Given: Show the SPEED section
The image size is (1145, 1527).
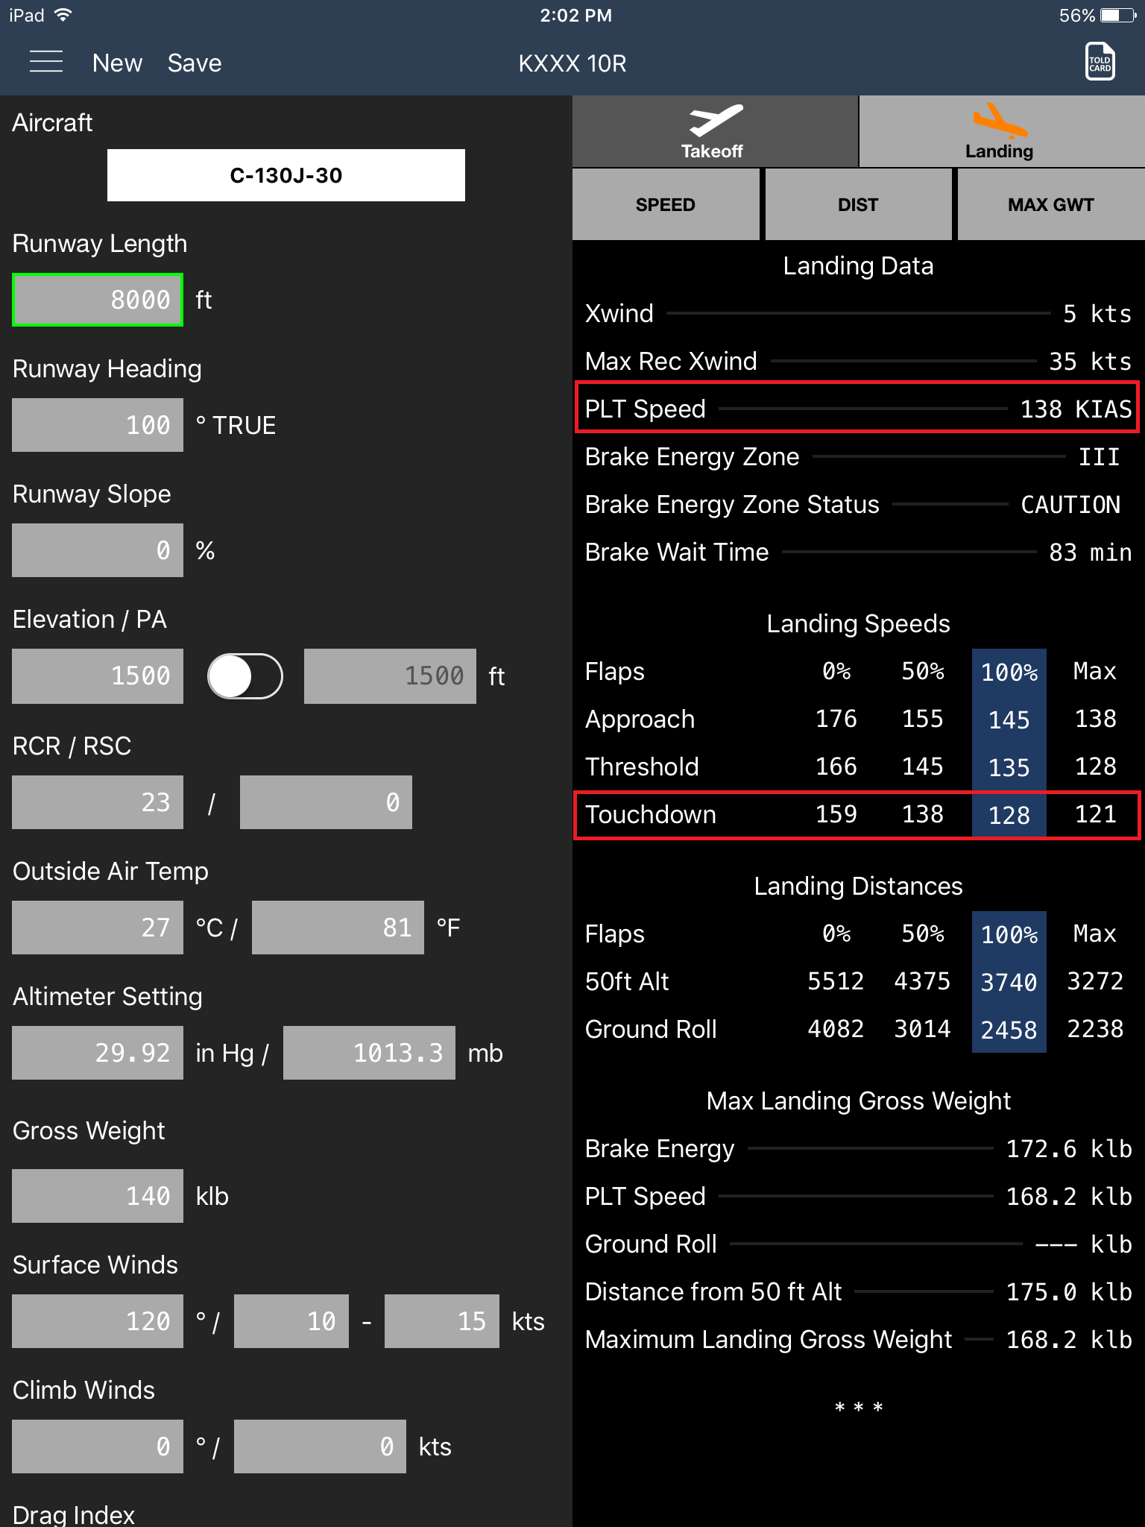Looking at the screenshot, I should click(x=665, y=205).
